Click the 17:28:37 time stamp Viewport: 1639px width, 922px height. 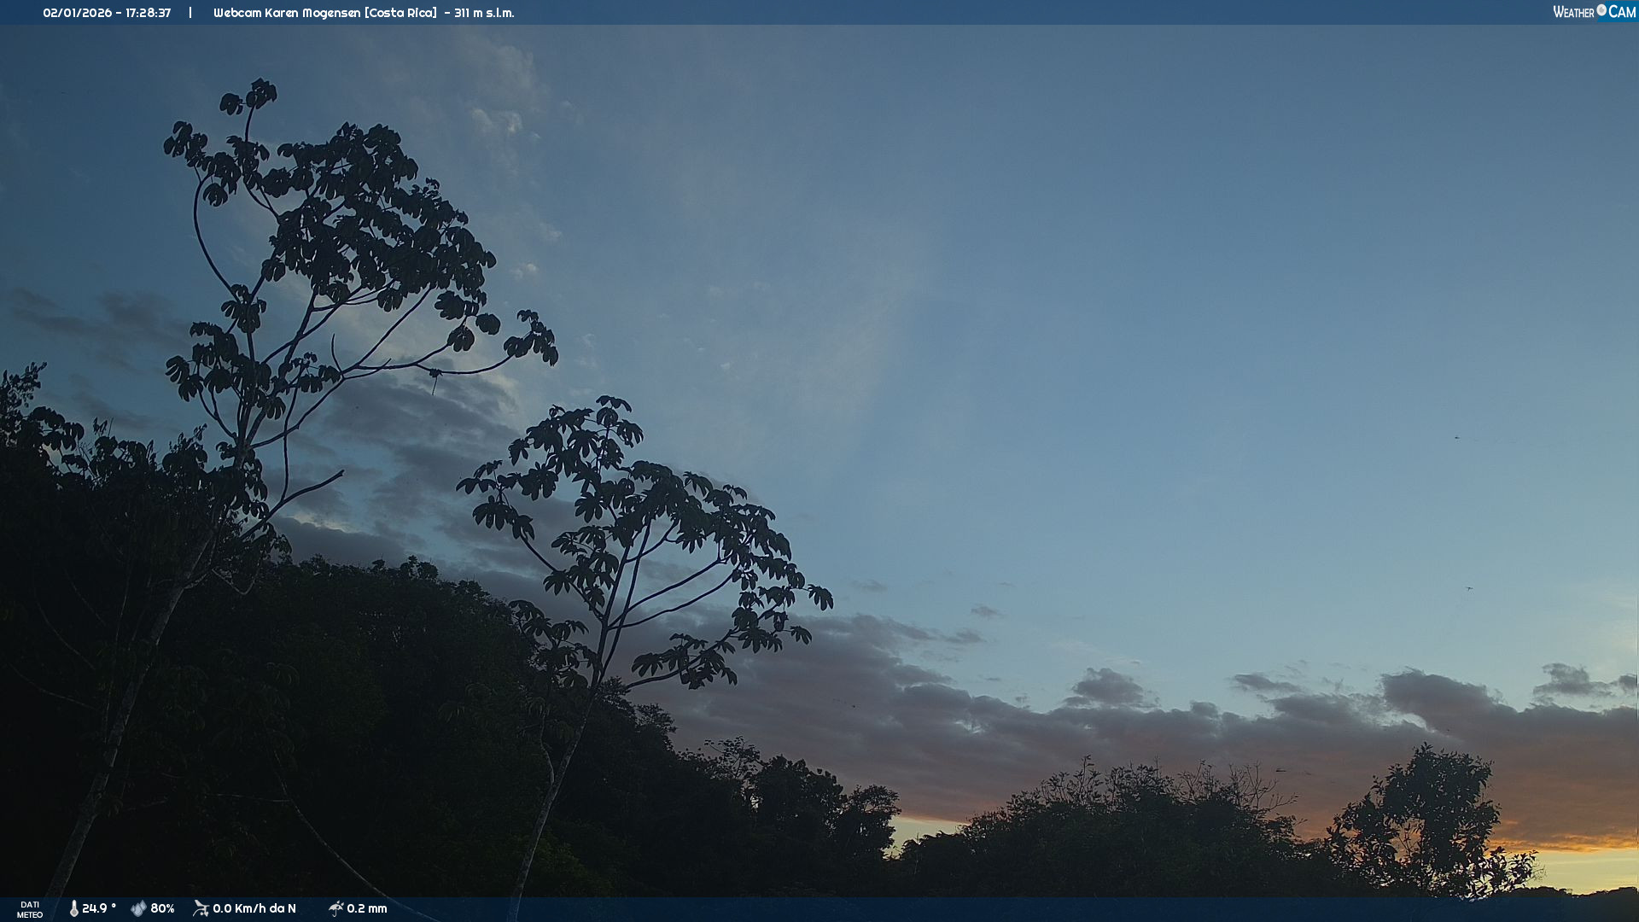point(148,13)
